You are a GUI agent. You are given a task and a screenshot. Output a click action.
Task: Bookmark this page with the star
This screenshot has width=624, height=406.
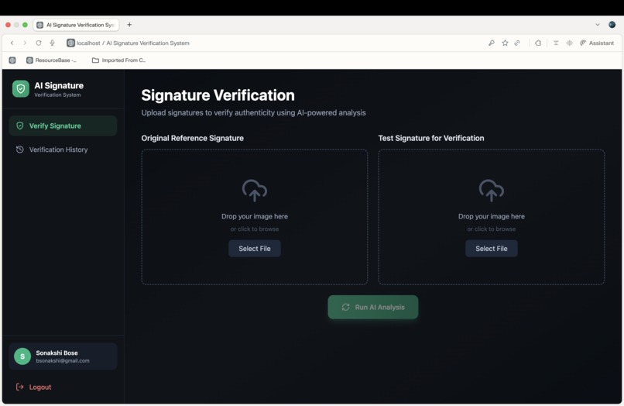coord(505,43)
